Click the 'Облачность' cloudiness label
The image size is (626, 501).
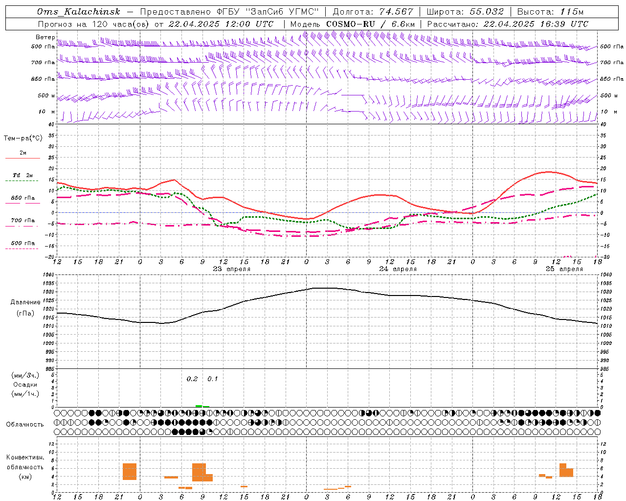25,424
